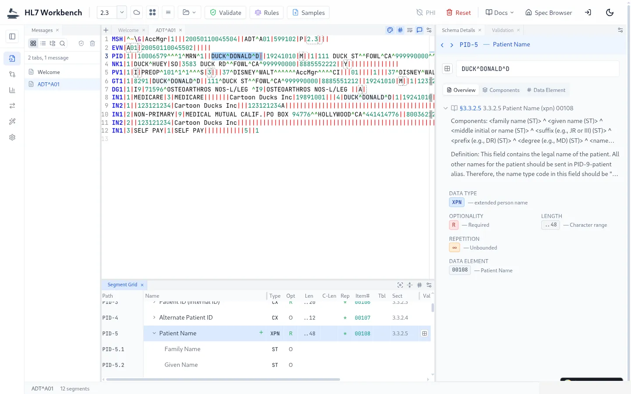Select the settings gear in the left sidebar

pyautogui.click(x=12, y=137)
